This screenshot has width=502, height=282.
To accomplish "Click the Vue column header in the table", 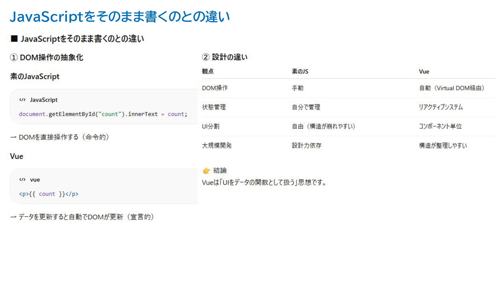I will click(424, 72).
